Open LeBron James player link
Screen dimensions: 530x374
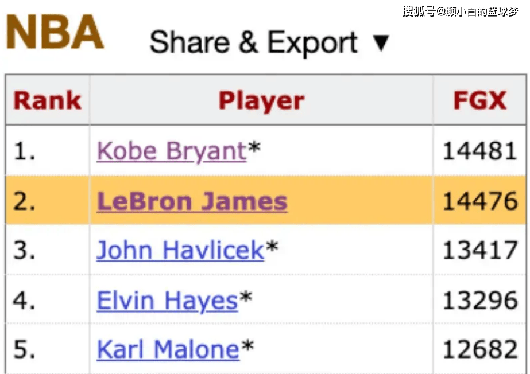click(192, 201)
